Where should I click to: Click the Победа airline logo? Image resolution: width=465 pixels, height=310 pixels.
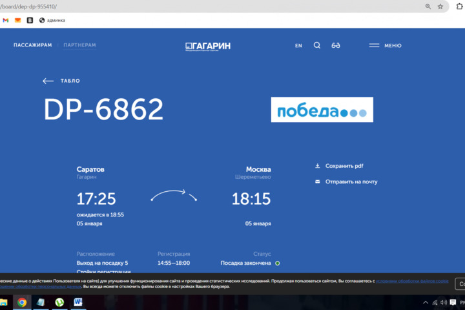[x=322, y=110]
